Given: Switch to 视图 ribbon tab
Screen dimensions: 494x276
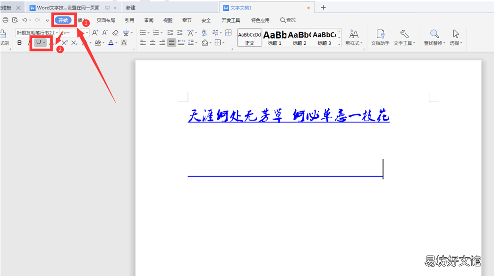Looking at the screenshot, I should [168, 20].
